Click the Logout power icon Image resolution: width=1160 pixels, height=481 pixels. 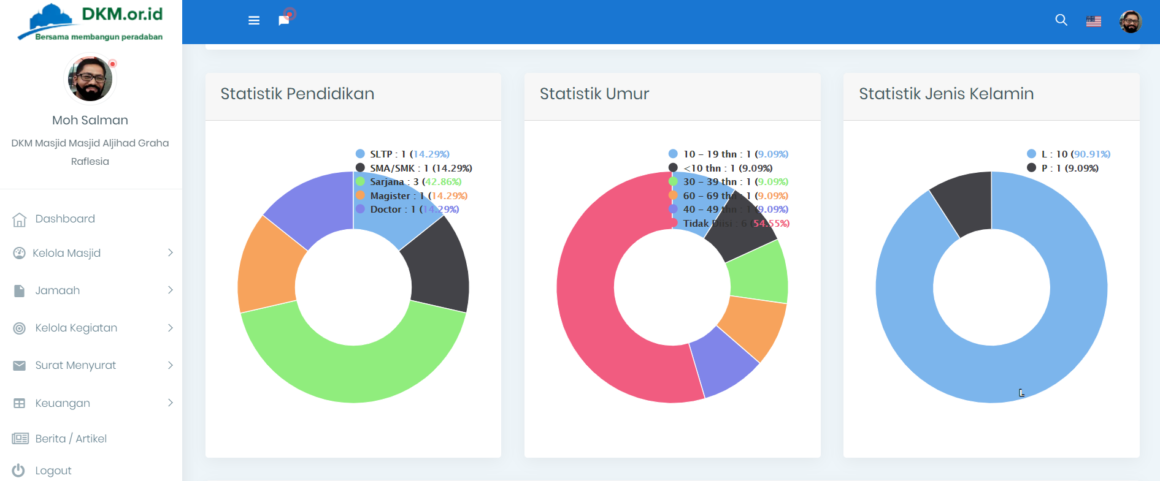[18, 471]
